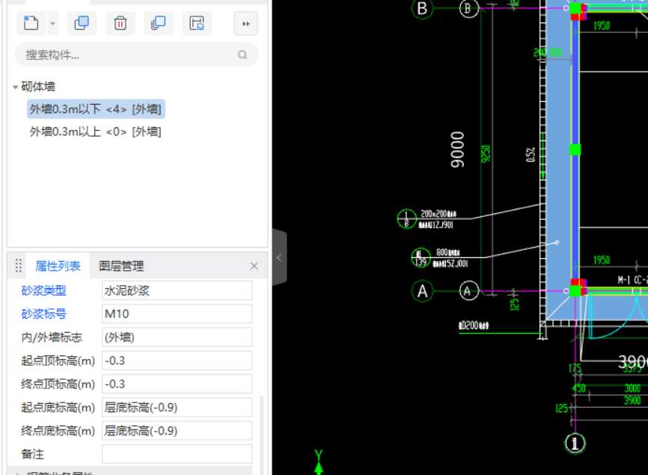Click the axis bubble numbered 1

click(575, 444)
